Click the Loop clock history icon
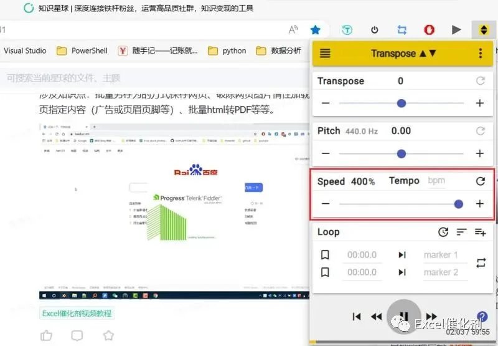The image size is (498, 346). [443, 232]
